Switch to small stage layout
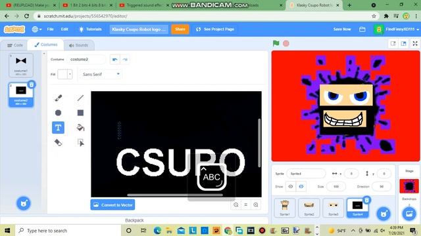Image resolution: width=421 pixels, height=236 pixels. click(x=393, y=44)
